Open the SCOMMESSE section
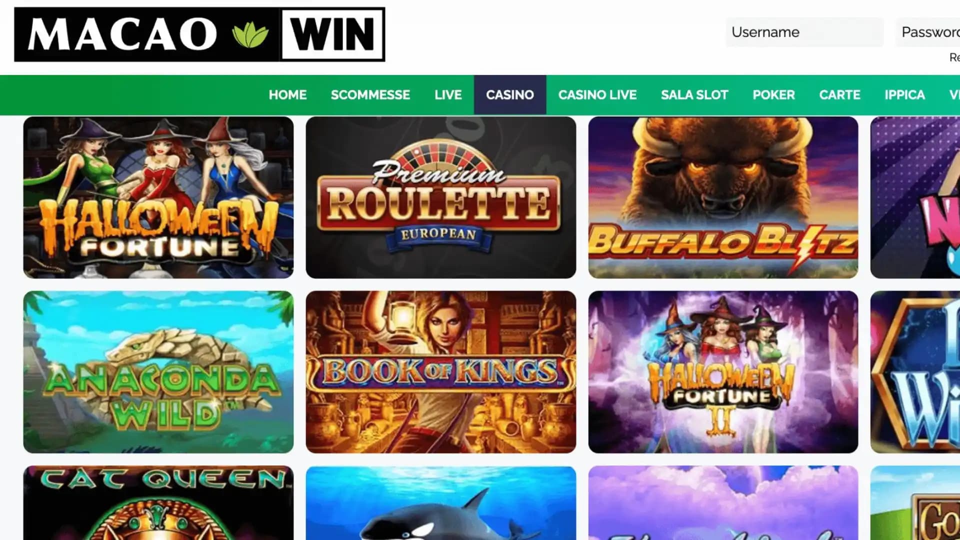 pos(370,95)
